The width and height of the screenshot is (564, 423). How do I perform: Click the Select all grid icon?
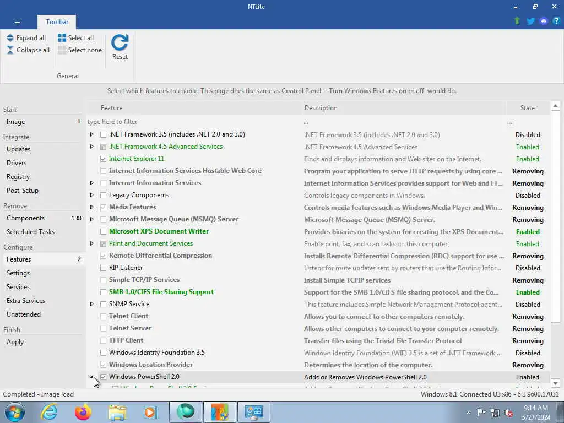pyautogui.click(x=62, y=38)
